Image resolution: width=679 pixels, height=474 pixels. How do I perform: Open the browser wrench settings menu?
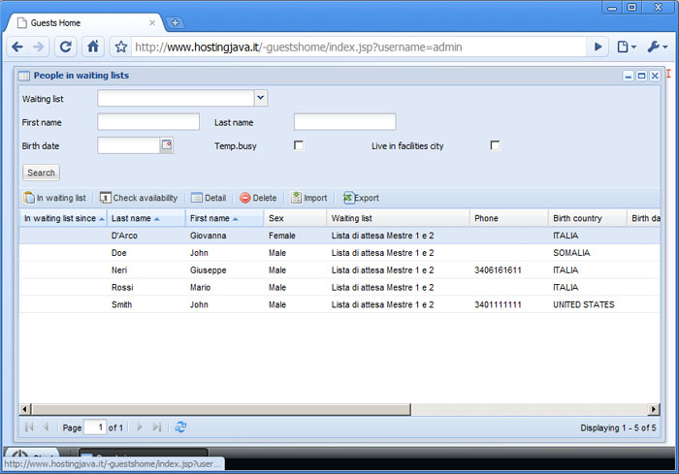tap(656, 47)
